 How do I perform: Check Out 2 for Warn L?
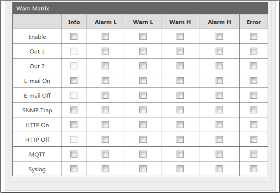click(x=143, y=66)
